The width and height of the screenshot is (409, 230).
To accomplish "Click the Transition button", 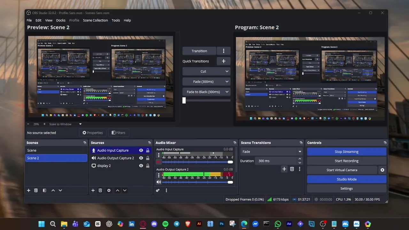I will click(x=199, y=51).
